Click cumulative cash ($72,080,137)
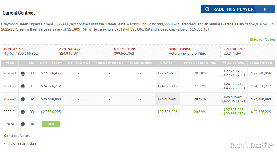This screenshot has height=152, width=277. 233,101
